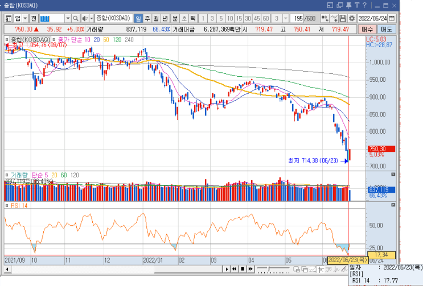Click the candle count field showing 195

[297, 18]
